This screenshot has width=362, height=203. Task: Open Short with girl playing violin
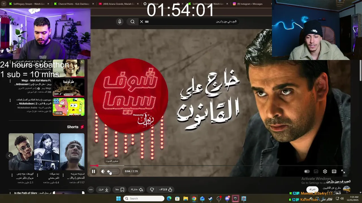(47, 152)
